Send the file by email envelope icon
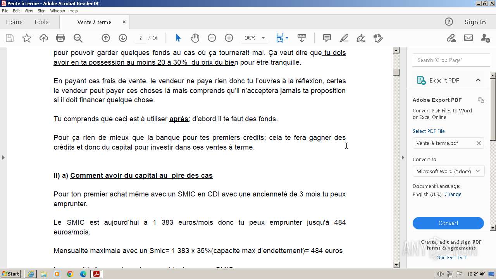 pos(468,38)
